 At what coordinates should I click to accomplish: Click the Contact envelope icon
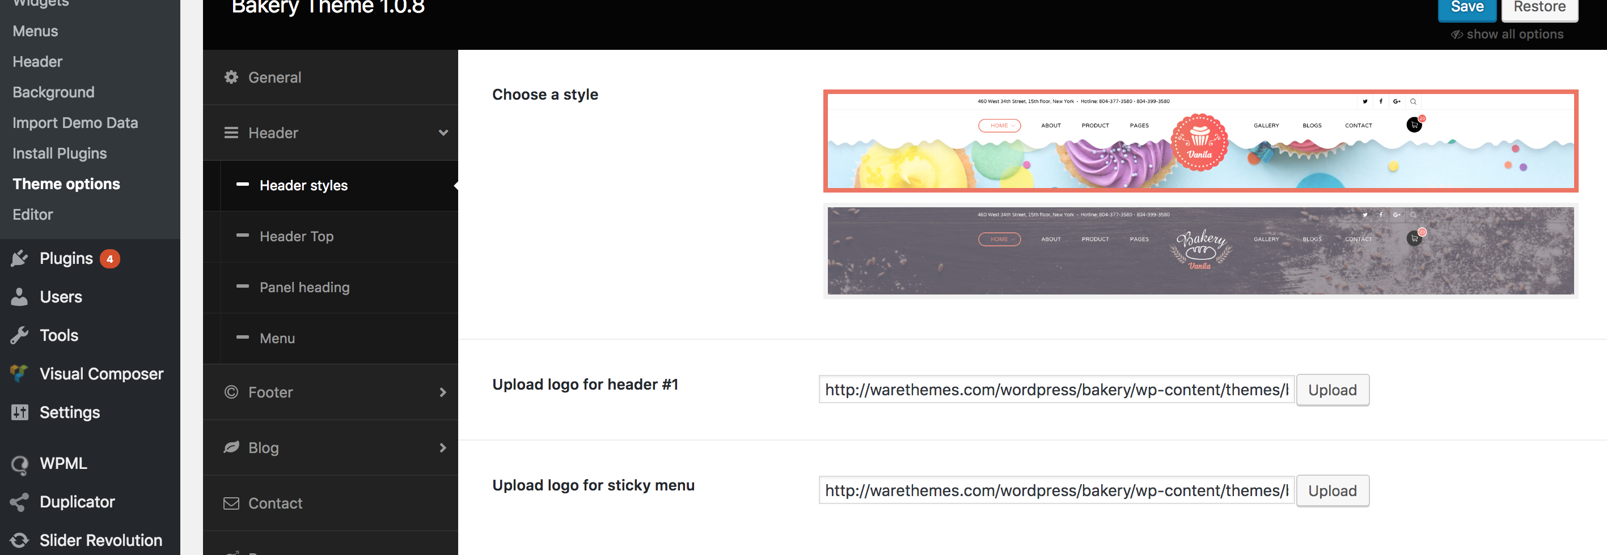pos(231,503)
